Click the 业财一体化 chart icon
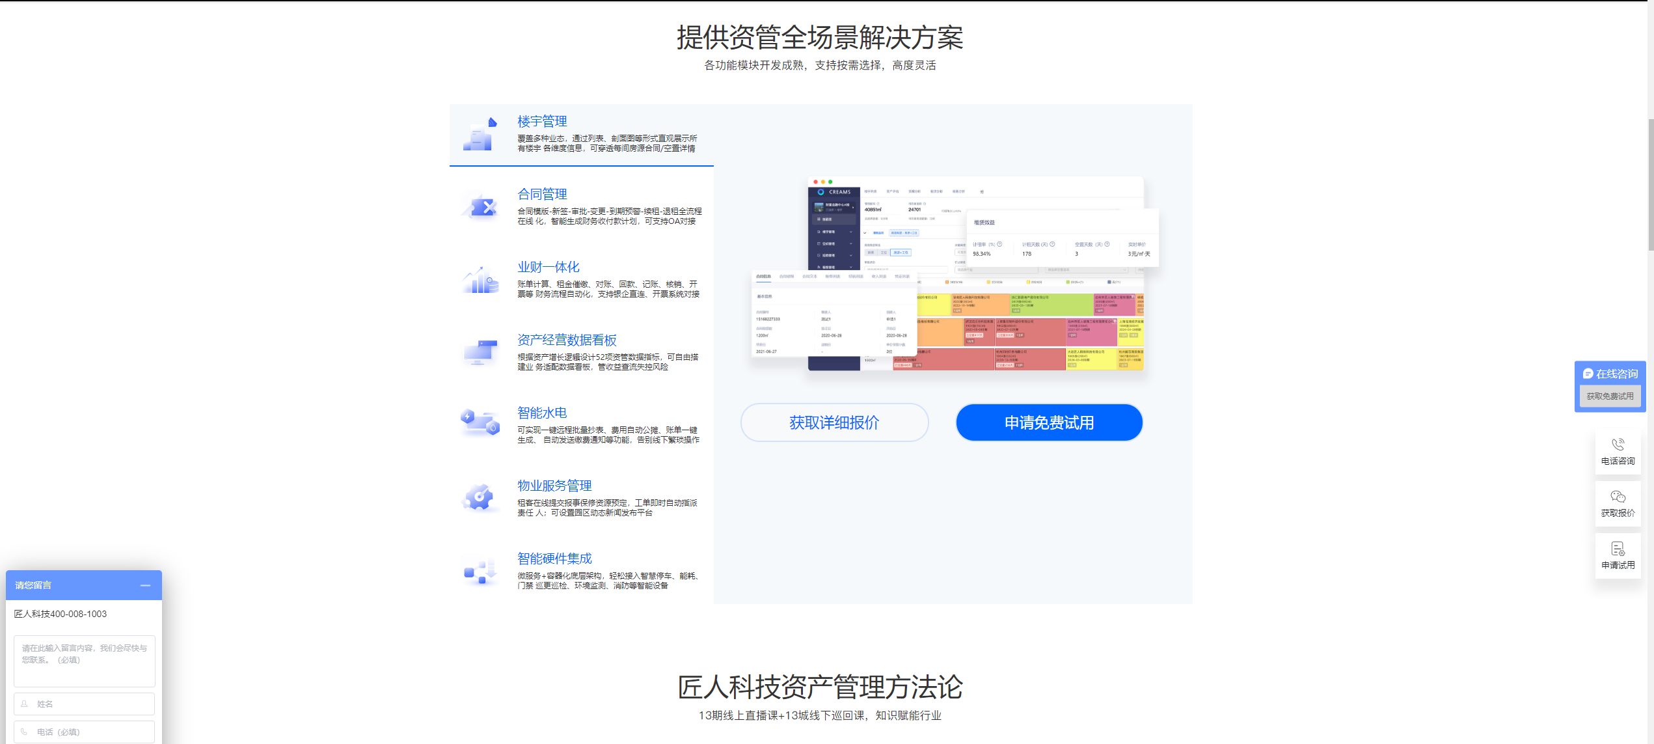1654x744 pixels. 480,280
